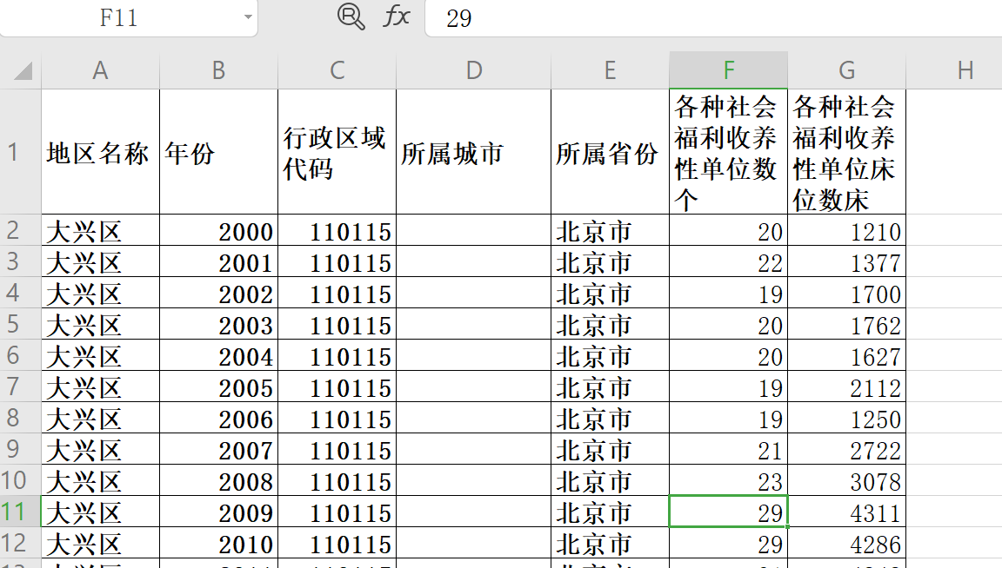Image resolution: width=1002 pixels, height=568 pixels.
Task: Select the cell with year 2009
Action: click(x=218, y=512)
